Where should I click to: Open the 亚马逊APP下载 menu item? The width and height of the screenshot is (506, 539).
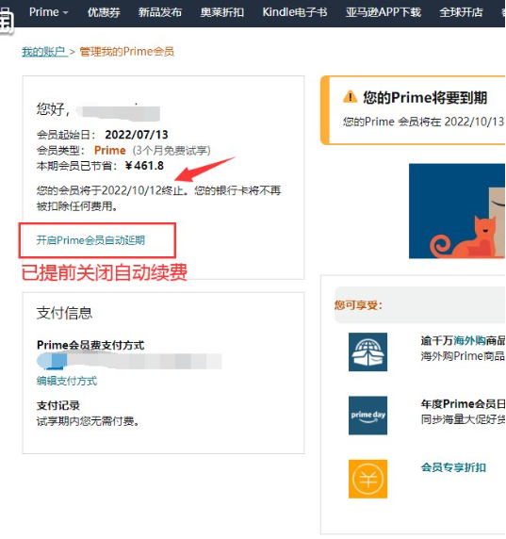point(384,12)
